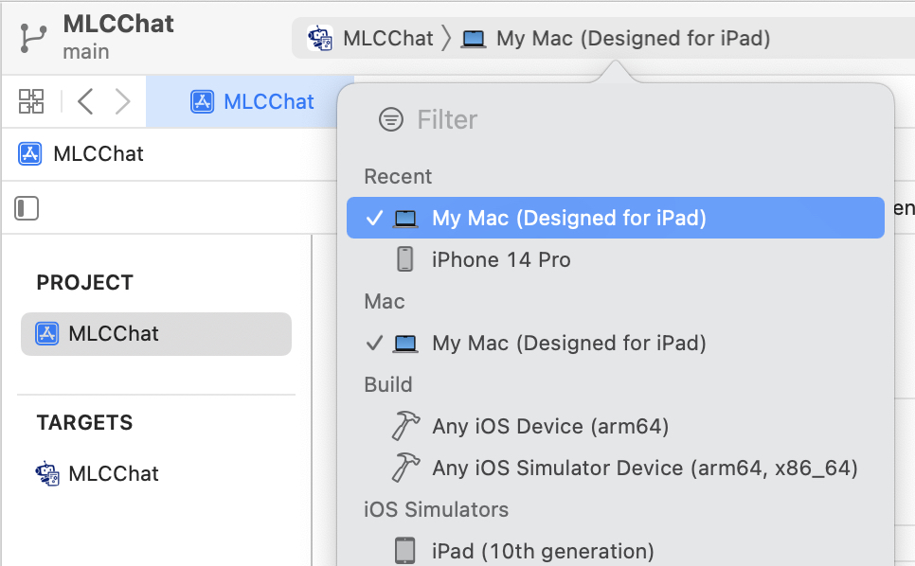Click the MLCChat project title in toolbar

click(118, 24)
